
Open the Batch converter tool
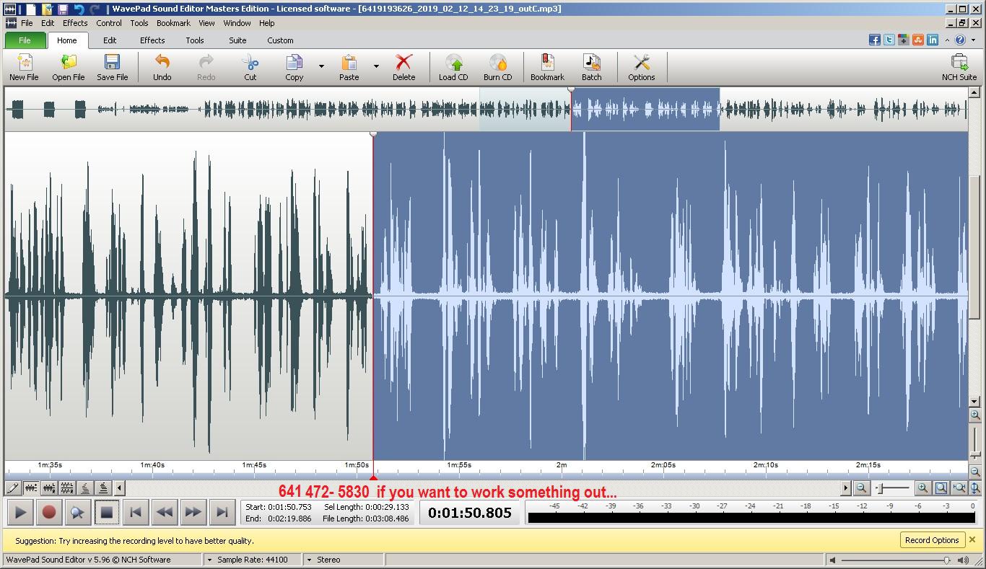592,67
